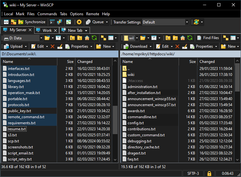Refresh the local panel directory
This screenshot has height=177, width=241.
pyautogui.click(x=94, y=38)
